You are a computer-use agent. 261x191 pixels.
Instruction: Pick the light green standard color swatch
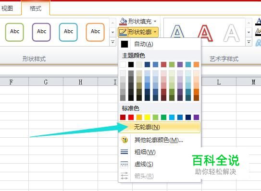click(x=155, y=118)
